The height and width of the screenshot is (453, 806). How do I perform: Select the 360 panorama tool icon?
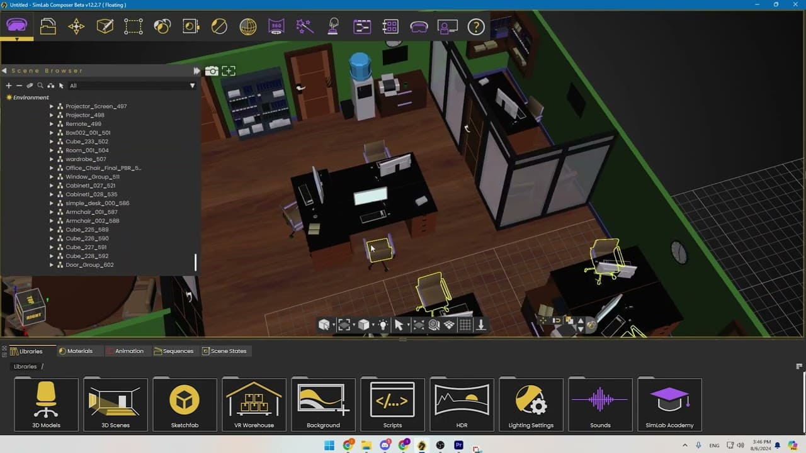tap(276, 26)
